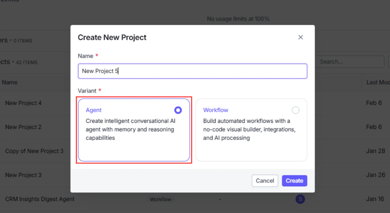Click the No usage limits at 100% text
Screen dimensions: 390x213
tap(238, 18)
